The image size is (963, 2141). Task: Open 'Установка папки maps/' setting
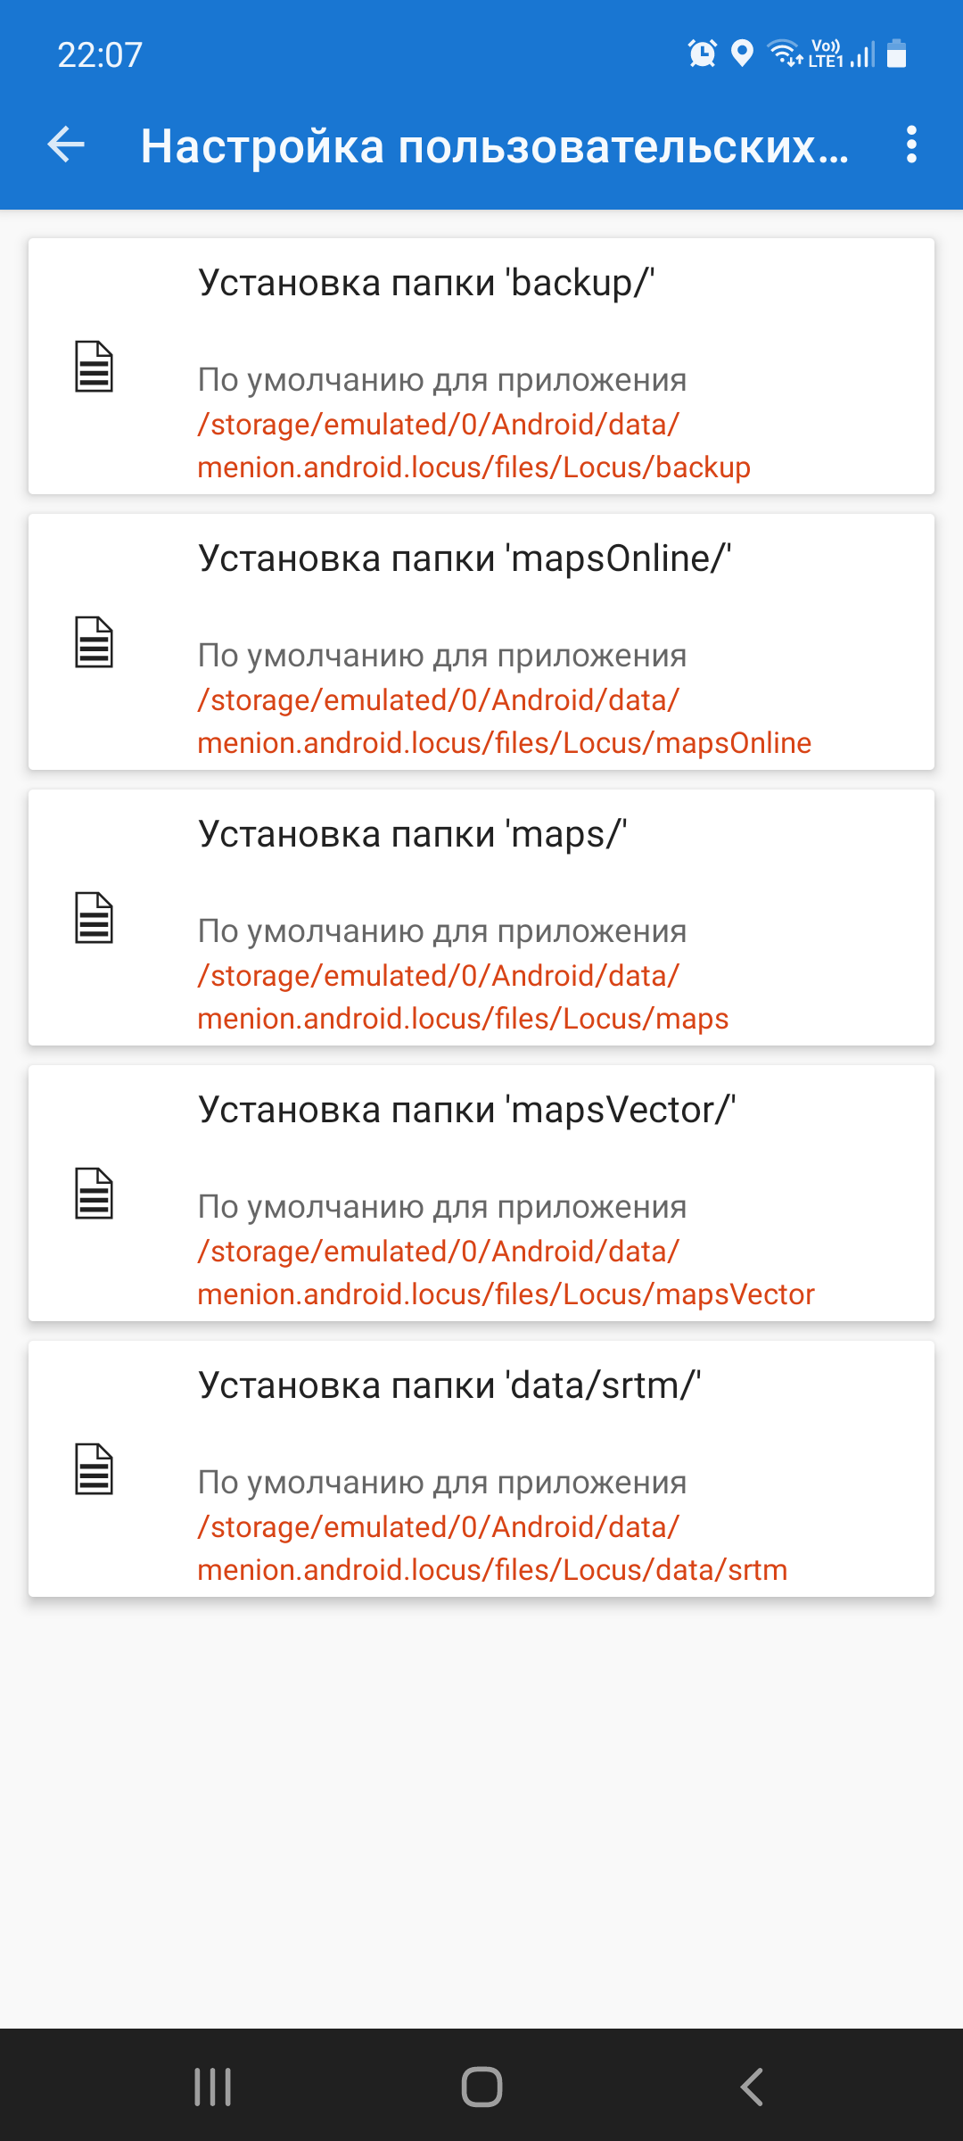click(x=412, y=835)
